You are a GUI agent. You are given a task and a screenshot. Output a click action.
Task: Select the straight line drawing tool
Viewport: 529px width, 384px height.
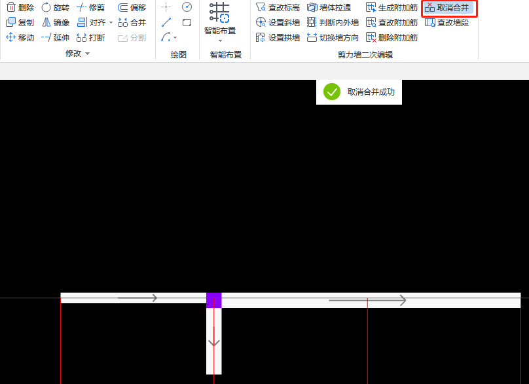point(166,23)
